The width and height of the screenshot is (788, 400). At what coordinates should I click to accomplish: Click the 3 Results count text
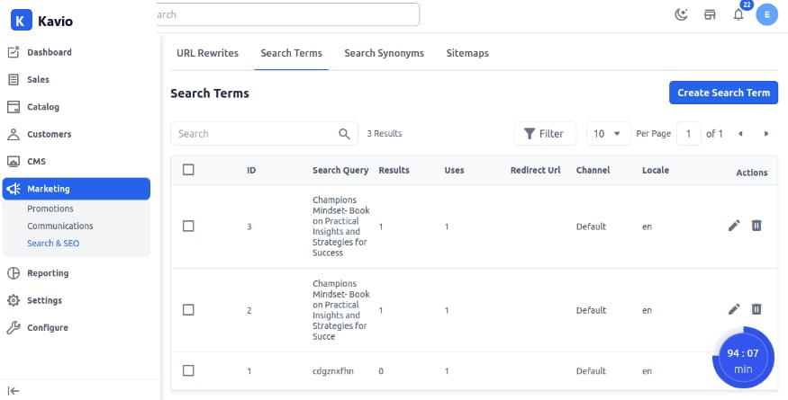click(385, 134)
